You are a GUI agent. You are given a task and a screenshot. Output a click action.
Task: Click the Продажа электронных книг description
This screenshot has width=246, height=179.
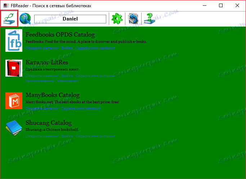[x=53, y=69]
